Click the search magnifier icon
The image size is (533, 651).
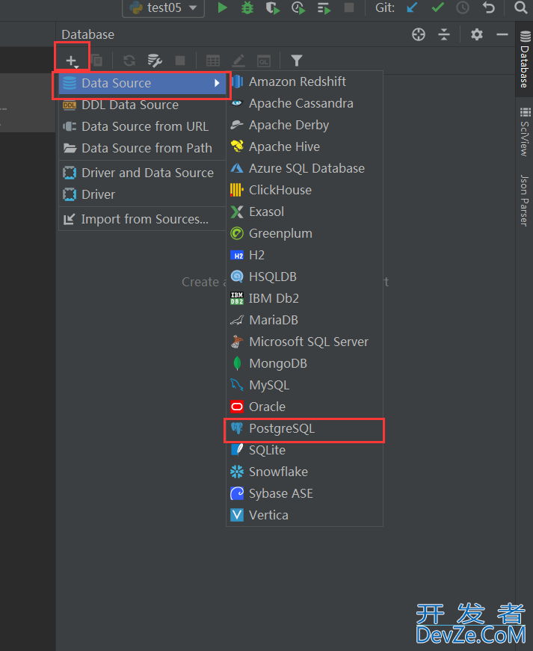pyautogui.click(x=520, y=7)
